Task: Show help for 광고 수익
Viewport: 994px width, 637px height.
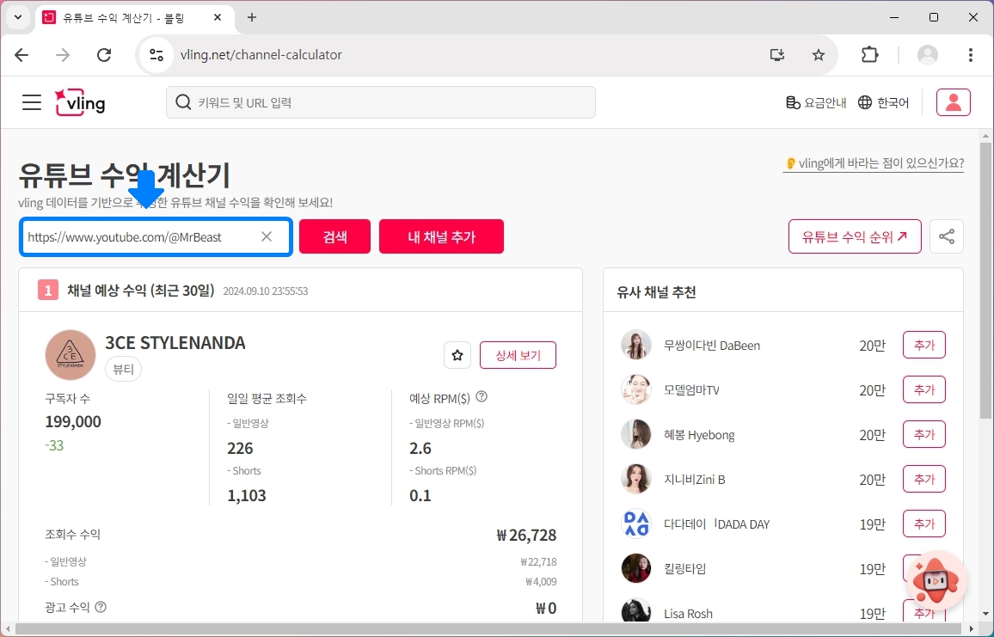Action: 100,607
